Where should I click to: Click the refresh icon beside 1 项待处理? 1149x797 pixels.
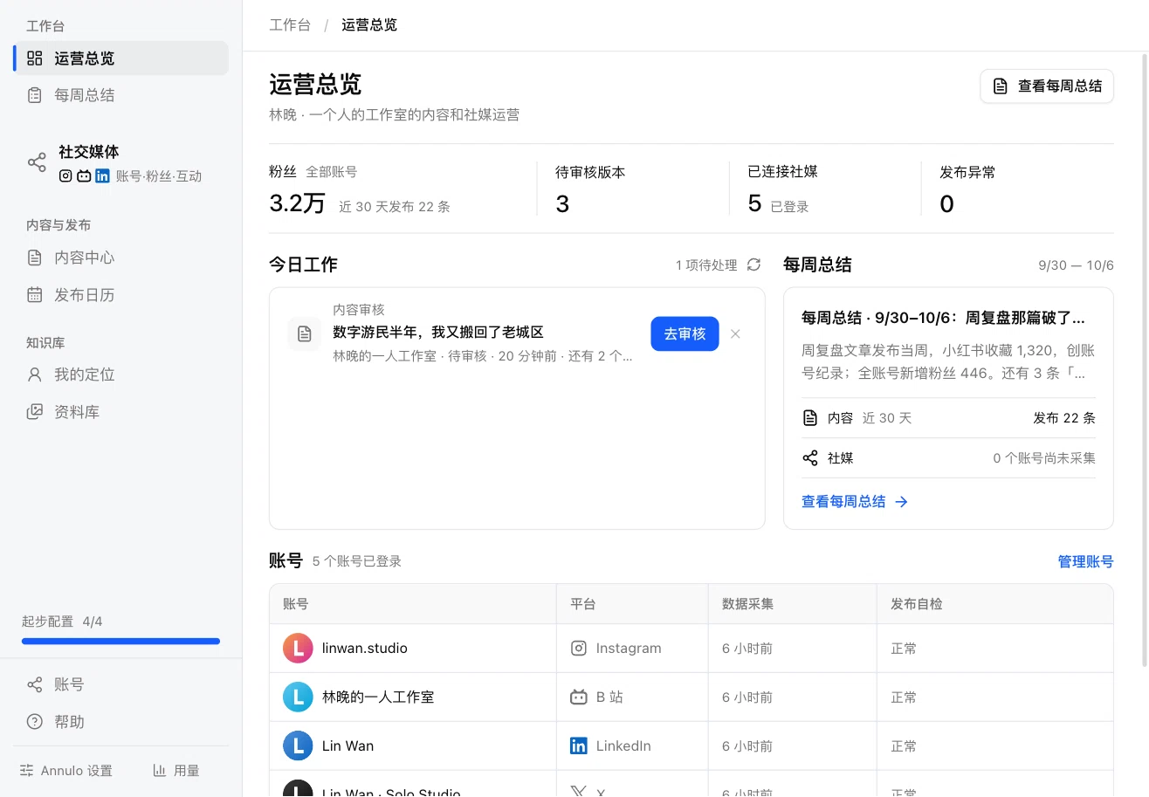[x=753, y=265]
